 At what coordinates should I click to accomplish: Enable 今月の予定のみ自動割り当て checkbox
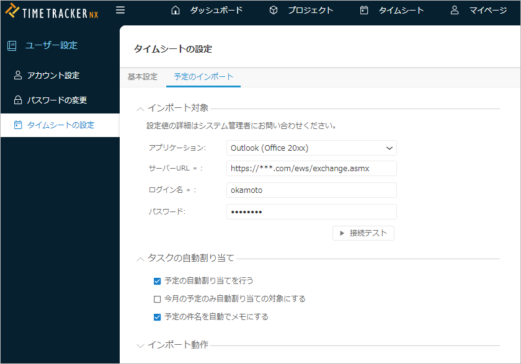157,299
